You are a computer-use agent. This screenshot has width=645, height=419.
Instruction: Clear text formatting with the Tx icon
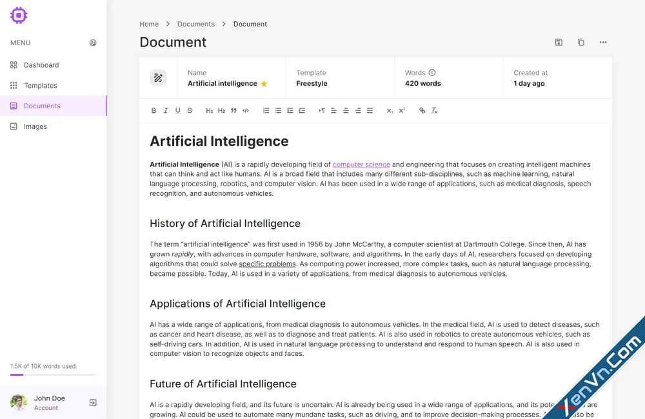click(x=433, y=110)
